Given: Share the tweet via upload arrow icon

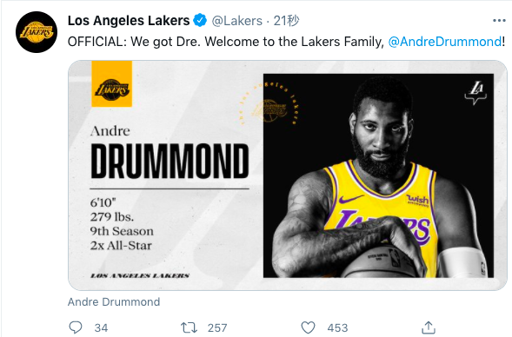Looking at the screenshot, I should click(429, 327).
